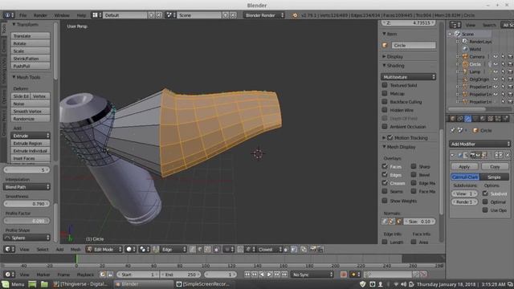514x289 pixels.
Task: Enable the Textured Solid checkbox
Action: pos(385,85)
